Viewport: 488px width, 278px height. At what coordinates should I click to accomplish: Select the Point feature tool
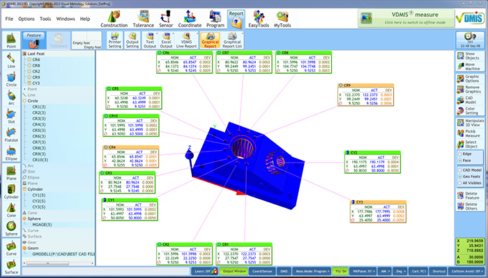(x=12, y=40)
